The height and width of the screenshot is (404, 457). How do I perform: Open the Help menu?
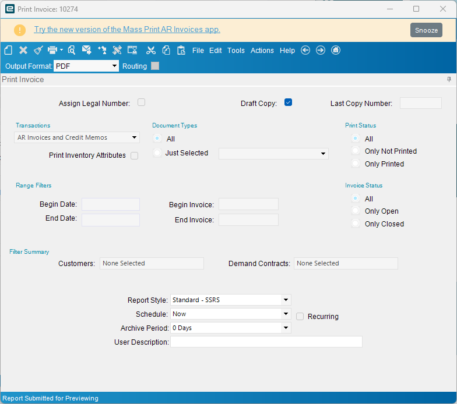[287, 51]
